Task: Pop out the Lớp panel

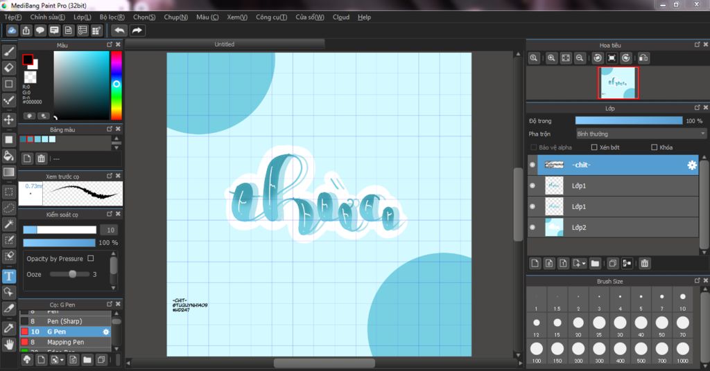Action: pyautogui.click(x=698, y=107)
